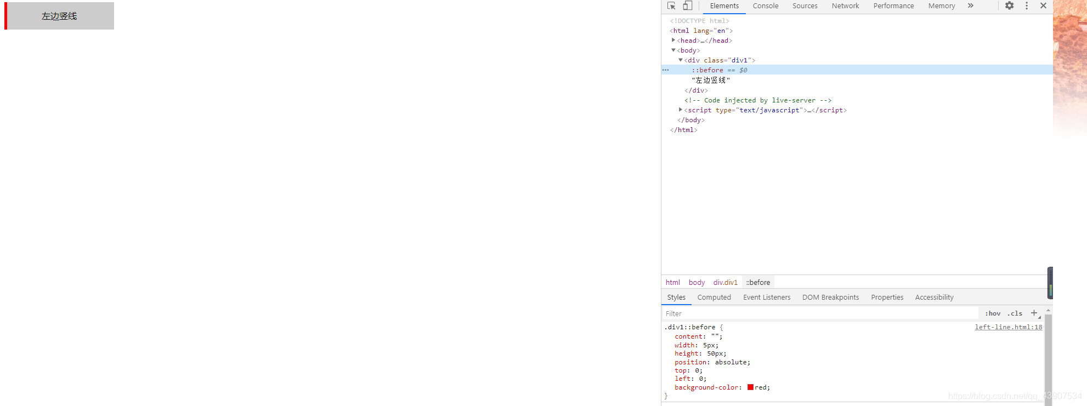Expand the script element node
The width and height of the screenshot is (1087, 406).
681,110
